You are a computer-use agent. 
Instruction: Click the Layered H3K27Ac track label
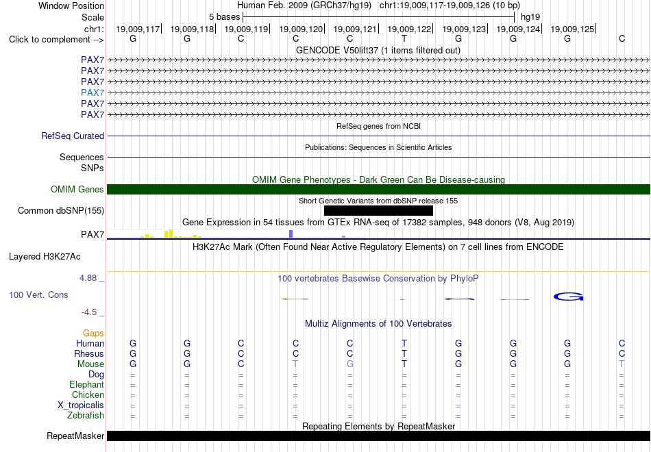point(45,257)
